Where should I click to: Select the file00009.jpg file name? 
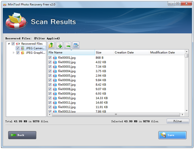67,94
